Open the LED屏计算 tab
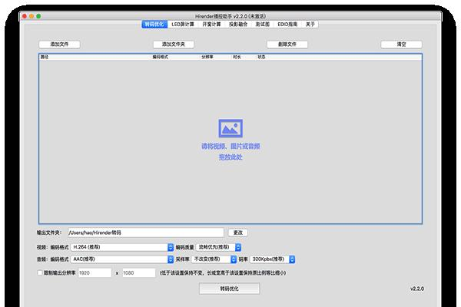 coord(183,24)
